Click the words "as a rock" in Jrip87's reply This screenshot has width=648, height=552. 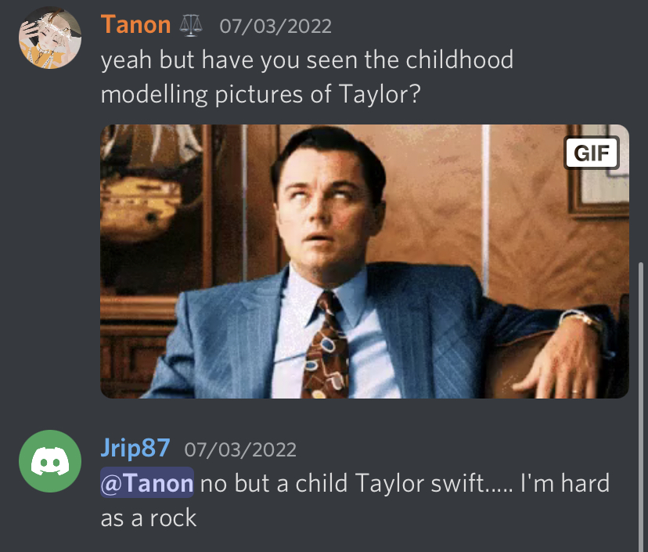tap(149, 518)
